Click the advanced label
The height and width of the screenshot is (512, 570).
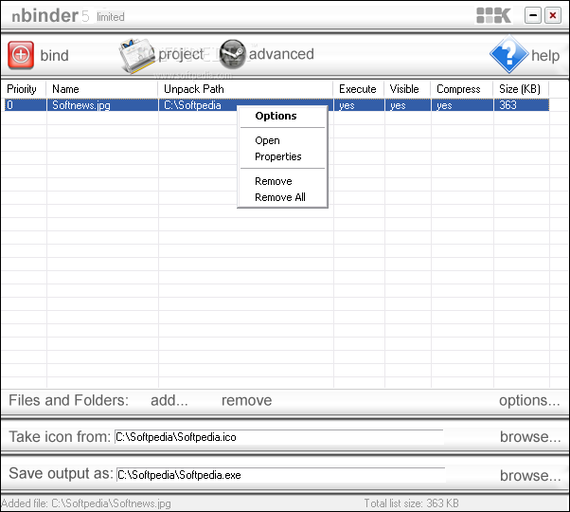click(281, 54)
